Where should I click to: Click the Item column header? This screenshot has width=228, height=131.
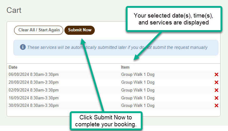point(125,67)
